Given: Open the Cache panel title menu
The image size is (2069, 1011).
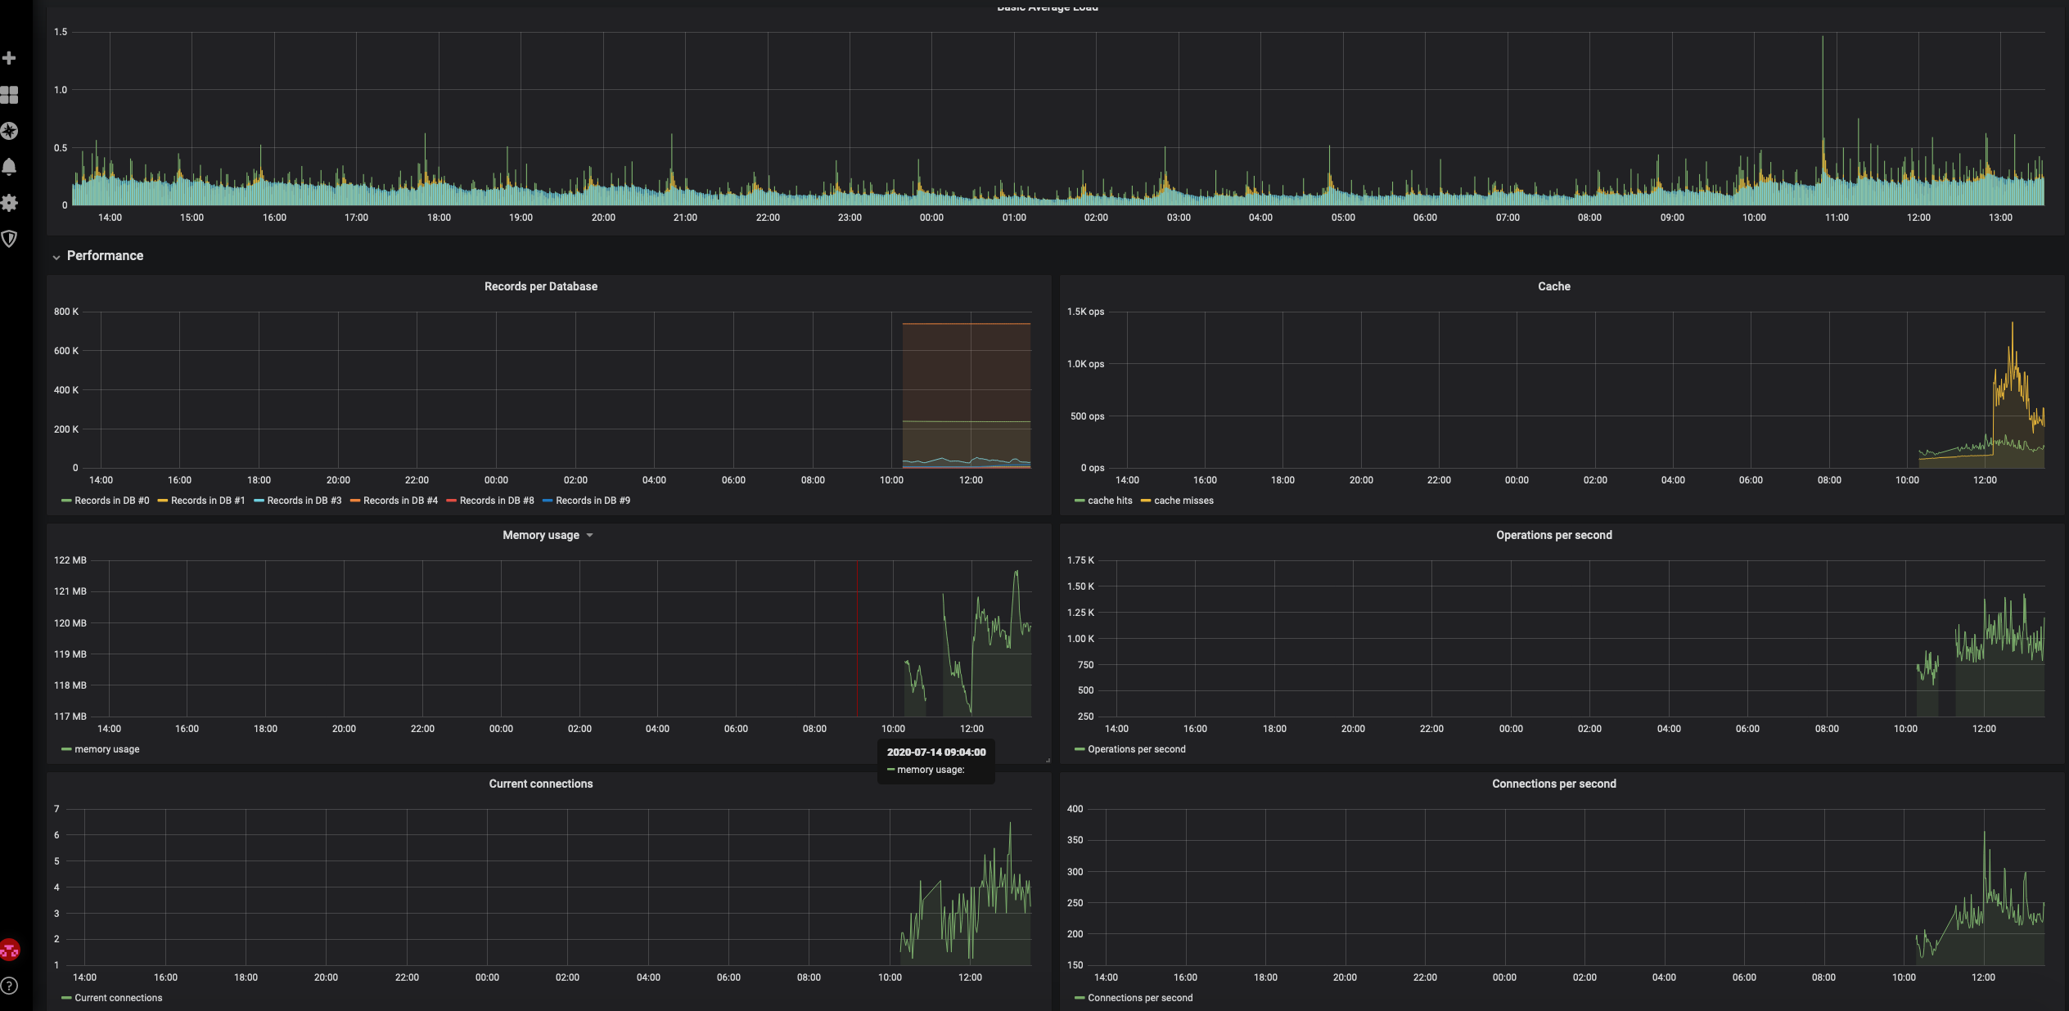Looking at the screenshot, I should [1553, 286].
